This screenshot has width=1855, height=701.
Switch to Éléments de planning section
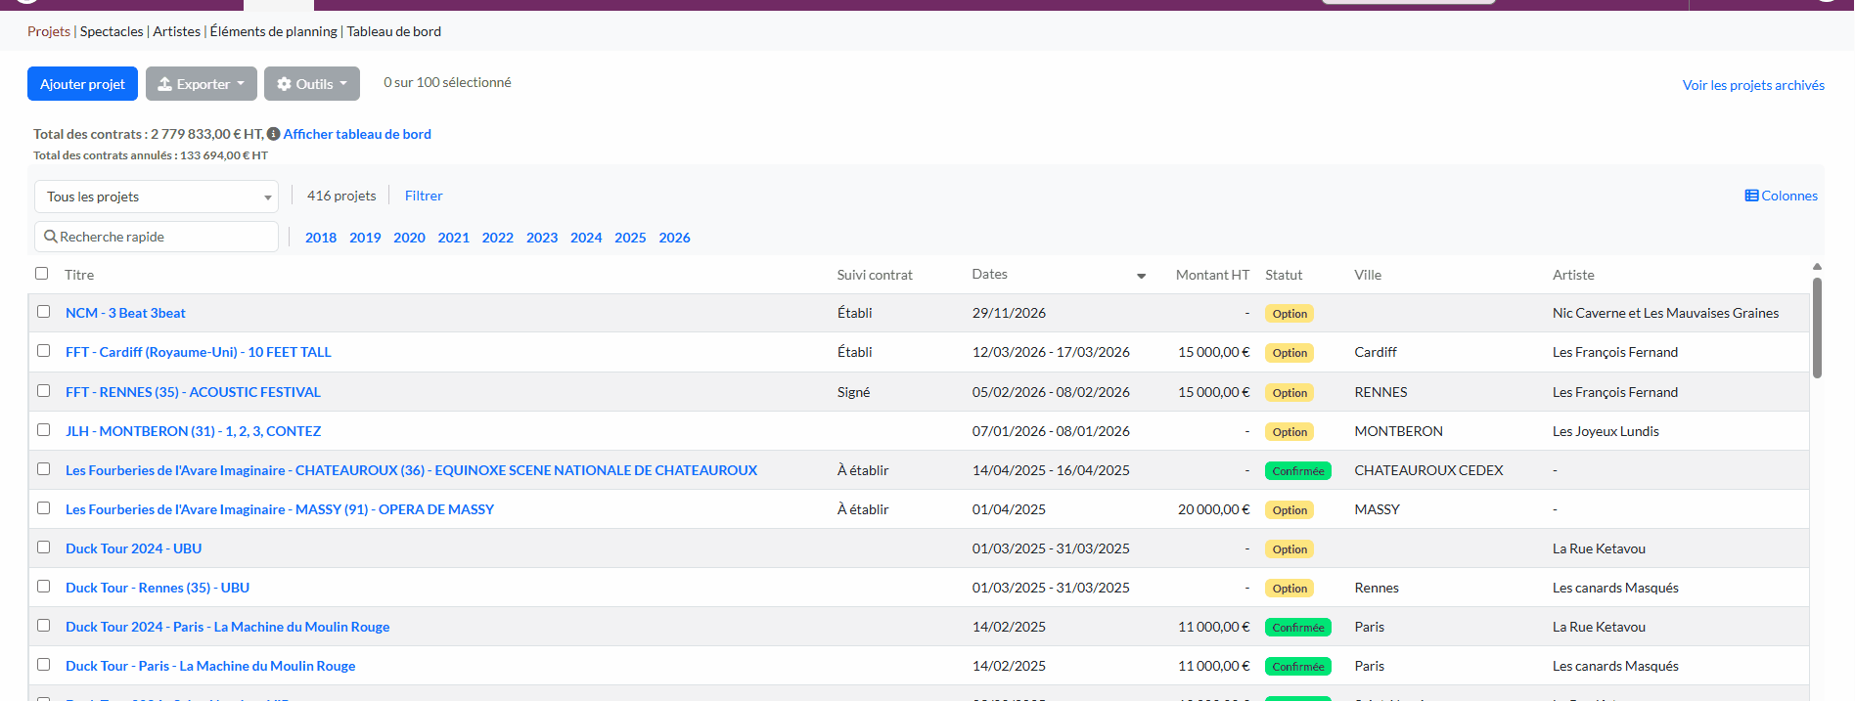(x=273, y=31)
